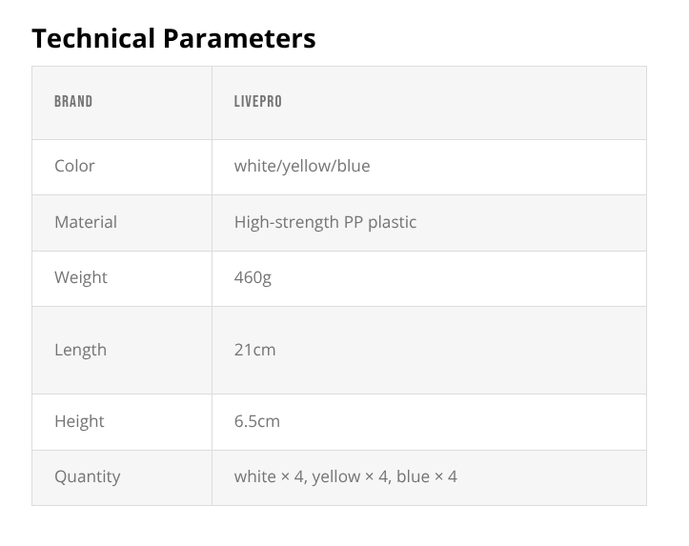Click the word white in Color row

click(x=254, y=166)
